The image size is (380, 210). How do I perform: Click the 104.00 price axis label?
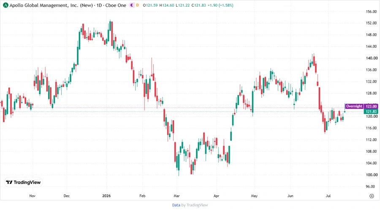[371, 163]
